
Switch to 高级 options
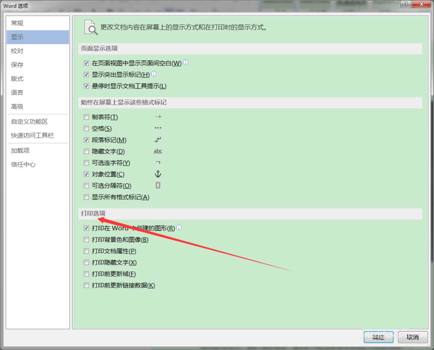point(38,106)
